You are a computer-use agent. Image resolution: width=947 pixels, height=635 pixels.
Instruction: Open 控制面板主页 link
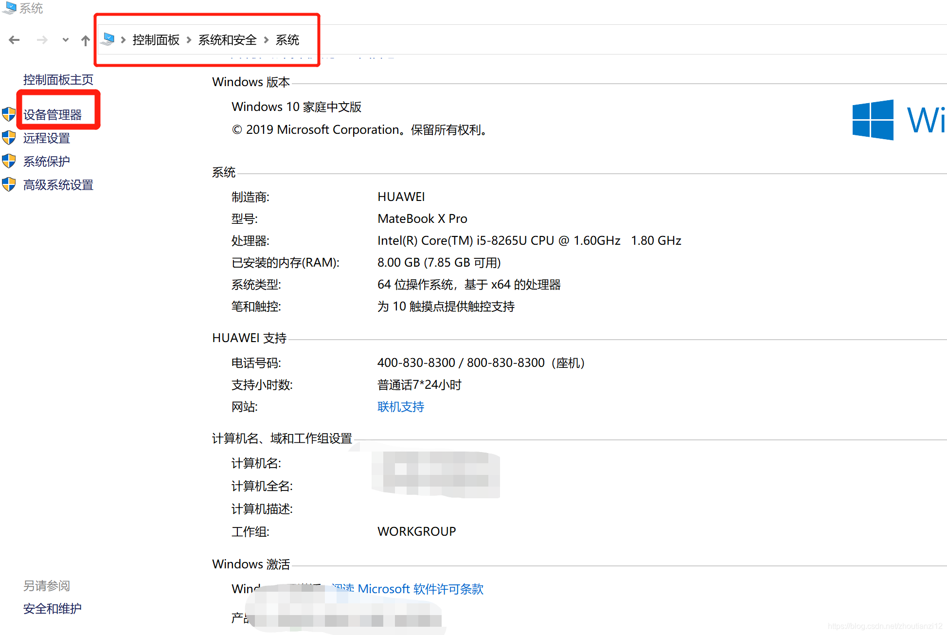(x=58, y=79)
